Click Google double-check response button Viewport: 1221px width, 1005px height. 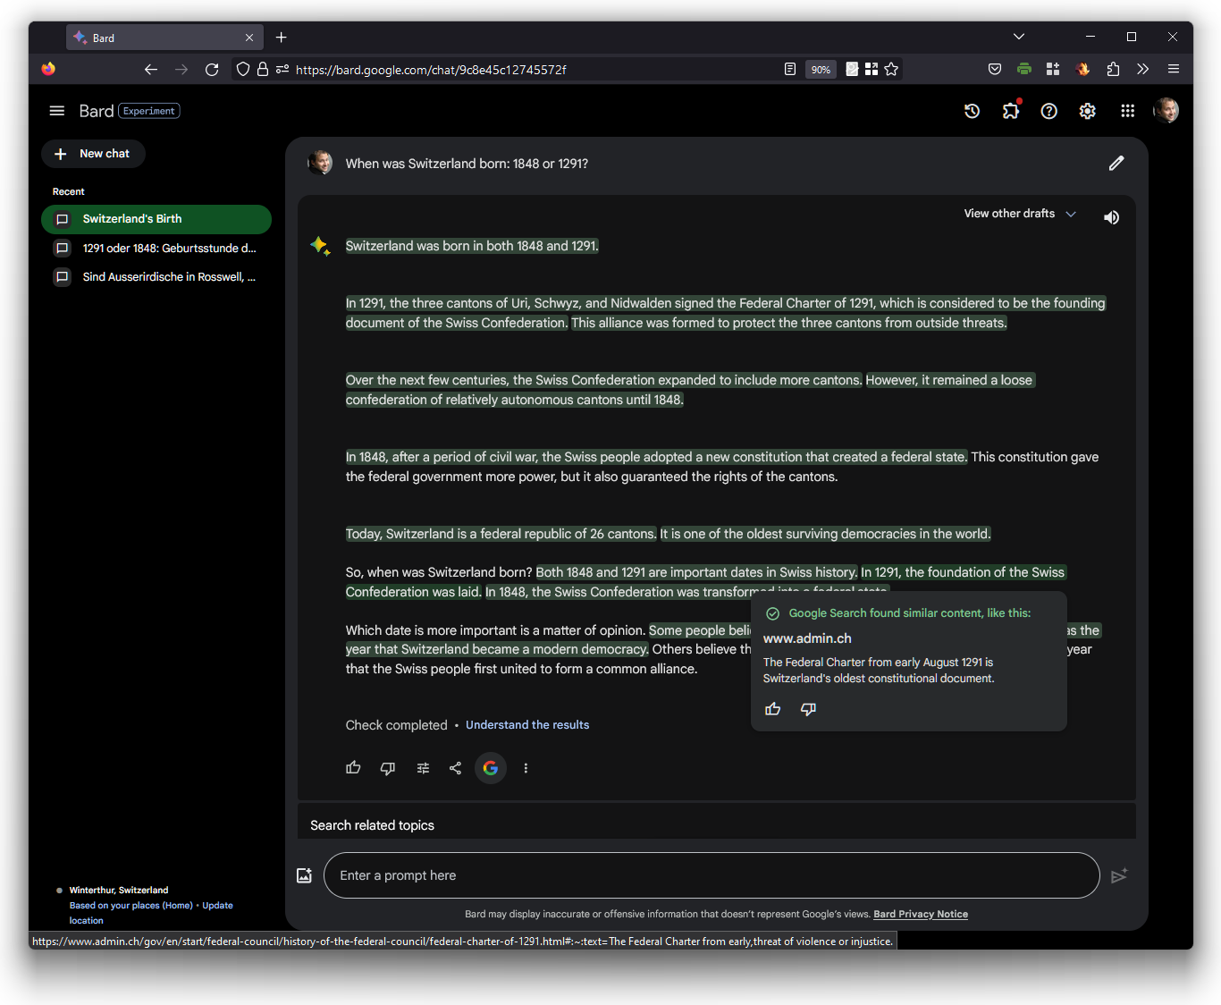point(491,768)
